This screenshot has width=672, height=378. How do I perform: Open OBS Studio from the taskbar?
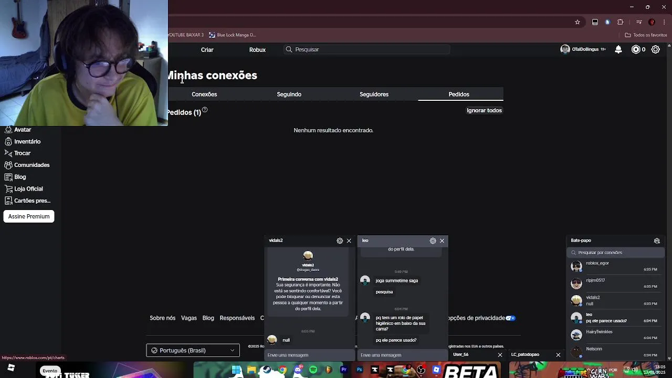coord(421,370)
